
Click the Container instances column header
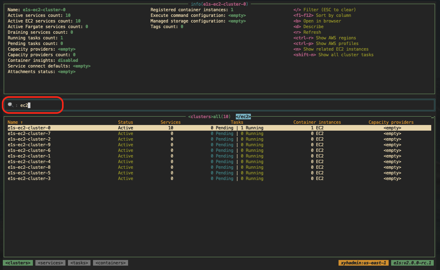[x=317, y=122]
